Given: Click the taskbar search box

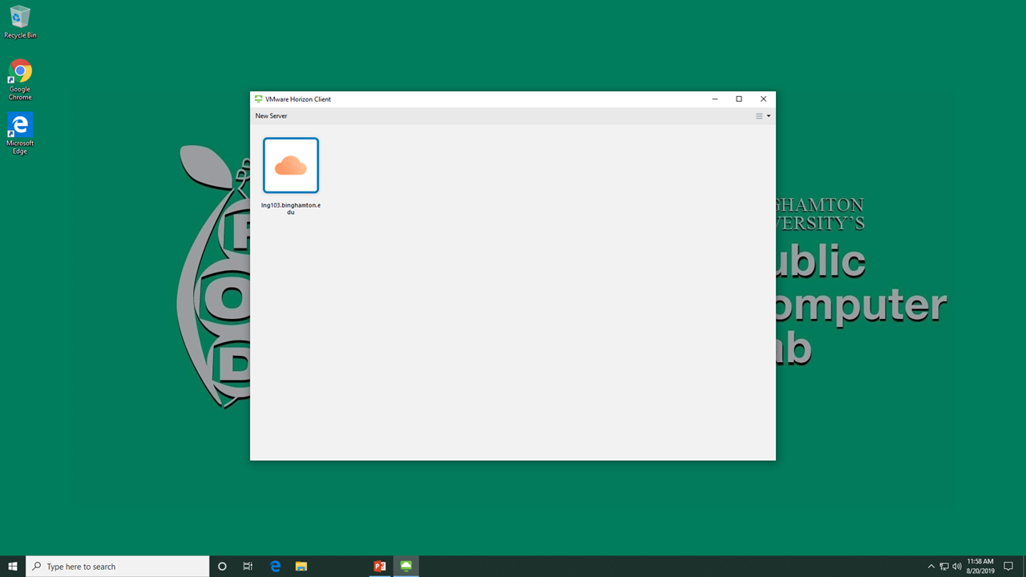Looking at the screenshot, I should 118,567.
